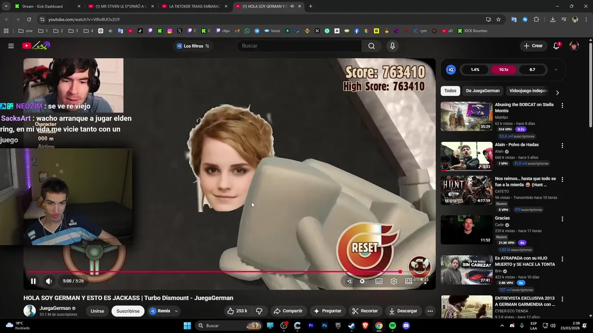Image resolution: width=593 pixels, height=333 pixels.
Task: Open the JuegaGerman channel name link
Action: pos(55,308)
